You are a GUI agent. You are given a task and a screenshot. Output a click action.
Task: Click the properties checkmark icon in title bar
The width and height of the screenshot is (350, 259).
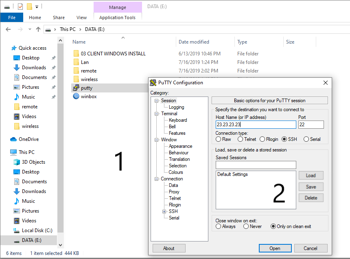tap(20, 7)
